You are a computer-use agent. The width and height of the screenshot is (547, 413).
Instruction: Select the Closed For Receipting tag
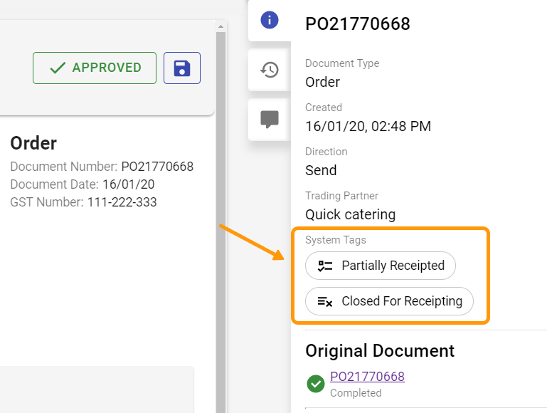[x=389, y=301]
